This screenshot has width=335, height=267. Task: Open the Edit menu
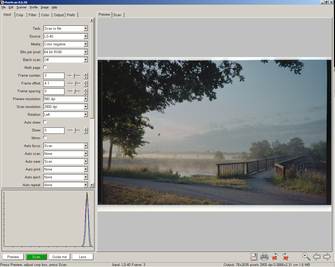click(11, 7)
